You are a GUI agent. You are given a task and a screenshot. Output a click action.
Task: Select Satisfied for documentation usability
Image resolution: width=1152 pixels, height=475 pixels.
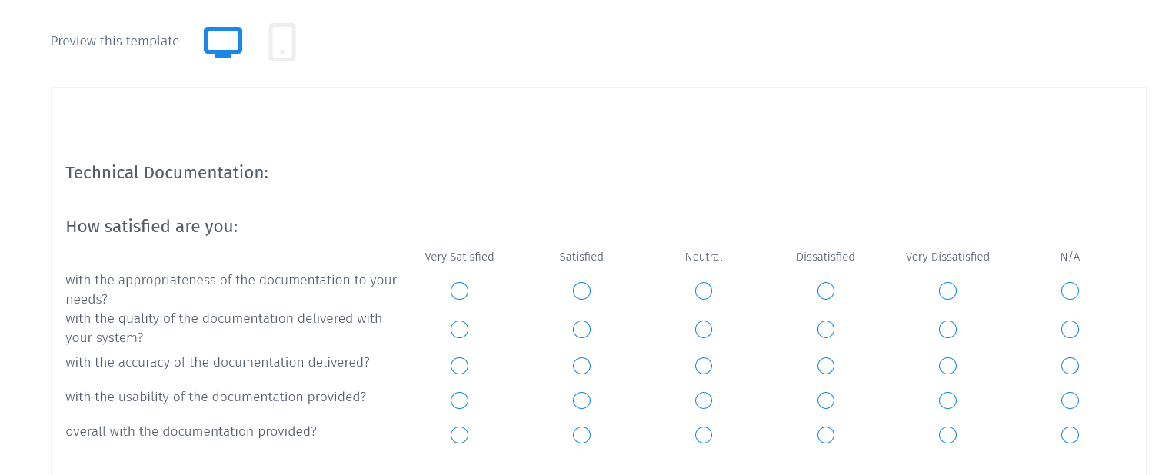click(581, 400)
